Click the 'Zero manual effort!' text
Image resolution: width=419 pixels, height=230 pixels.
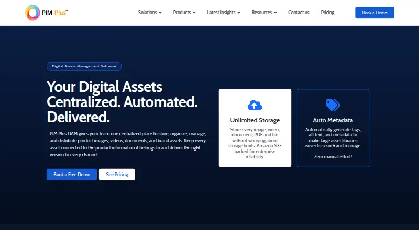pyautogui.click(x=333, y=157)
